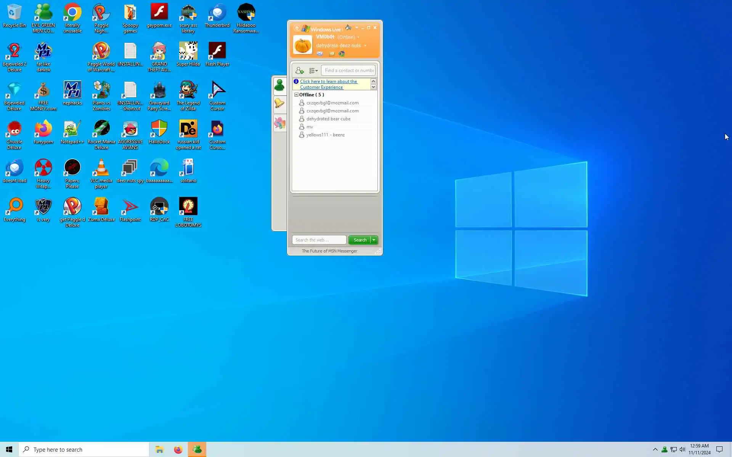Click the sharing folders icon in header
This screenshot has height=457, width=732.
pos(331,54)
